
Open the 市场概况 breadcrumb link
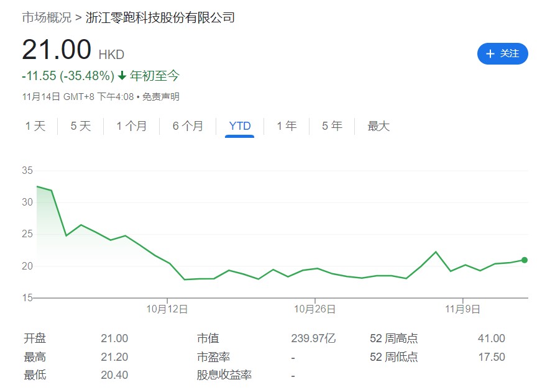tap(47, 17)
